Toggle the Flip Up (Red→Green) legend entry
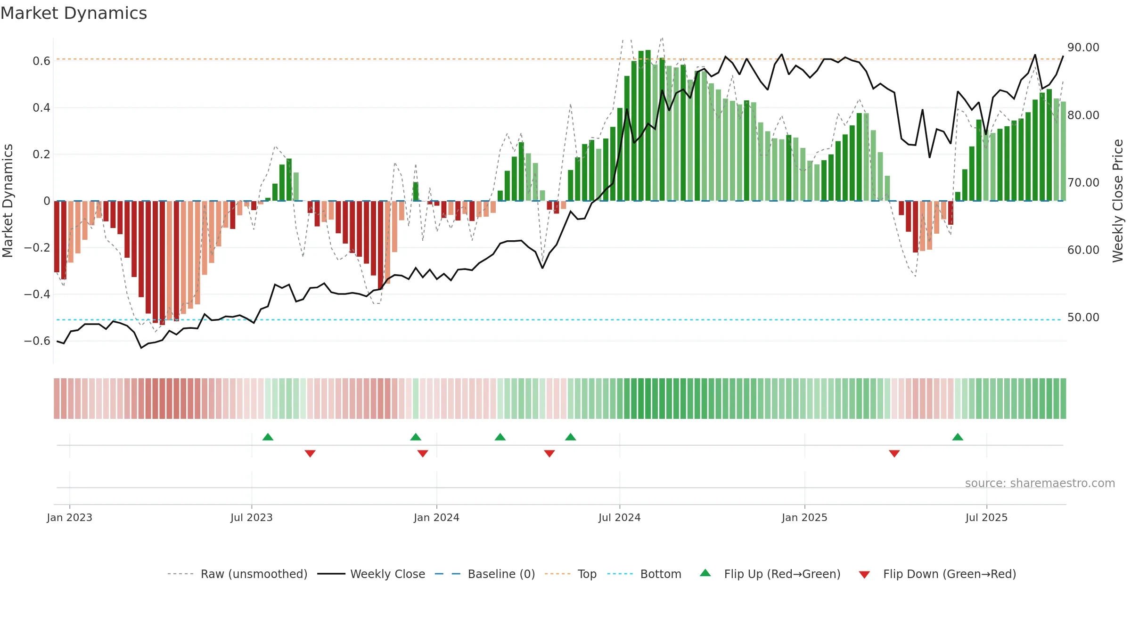1131x636 pixels. [770, 574]
